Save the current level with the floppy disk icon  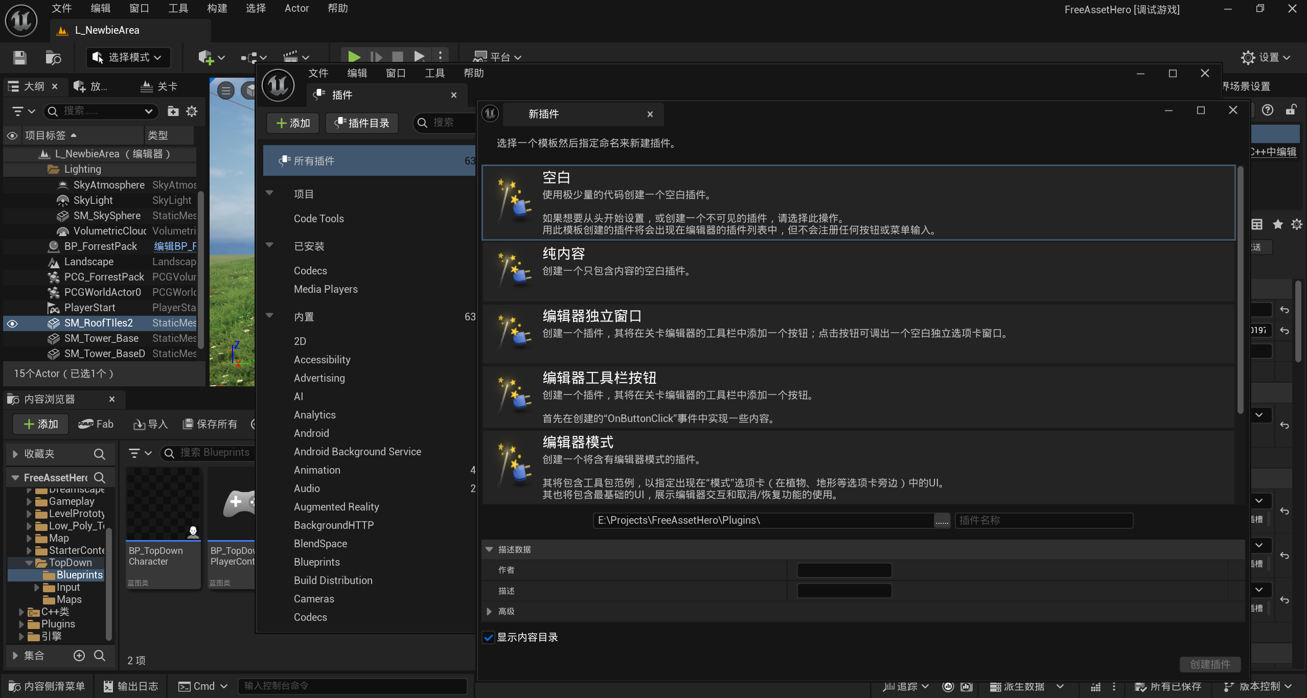[x=19, y=57]
